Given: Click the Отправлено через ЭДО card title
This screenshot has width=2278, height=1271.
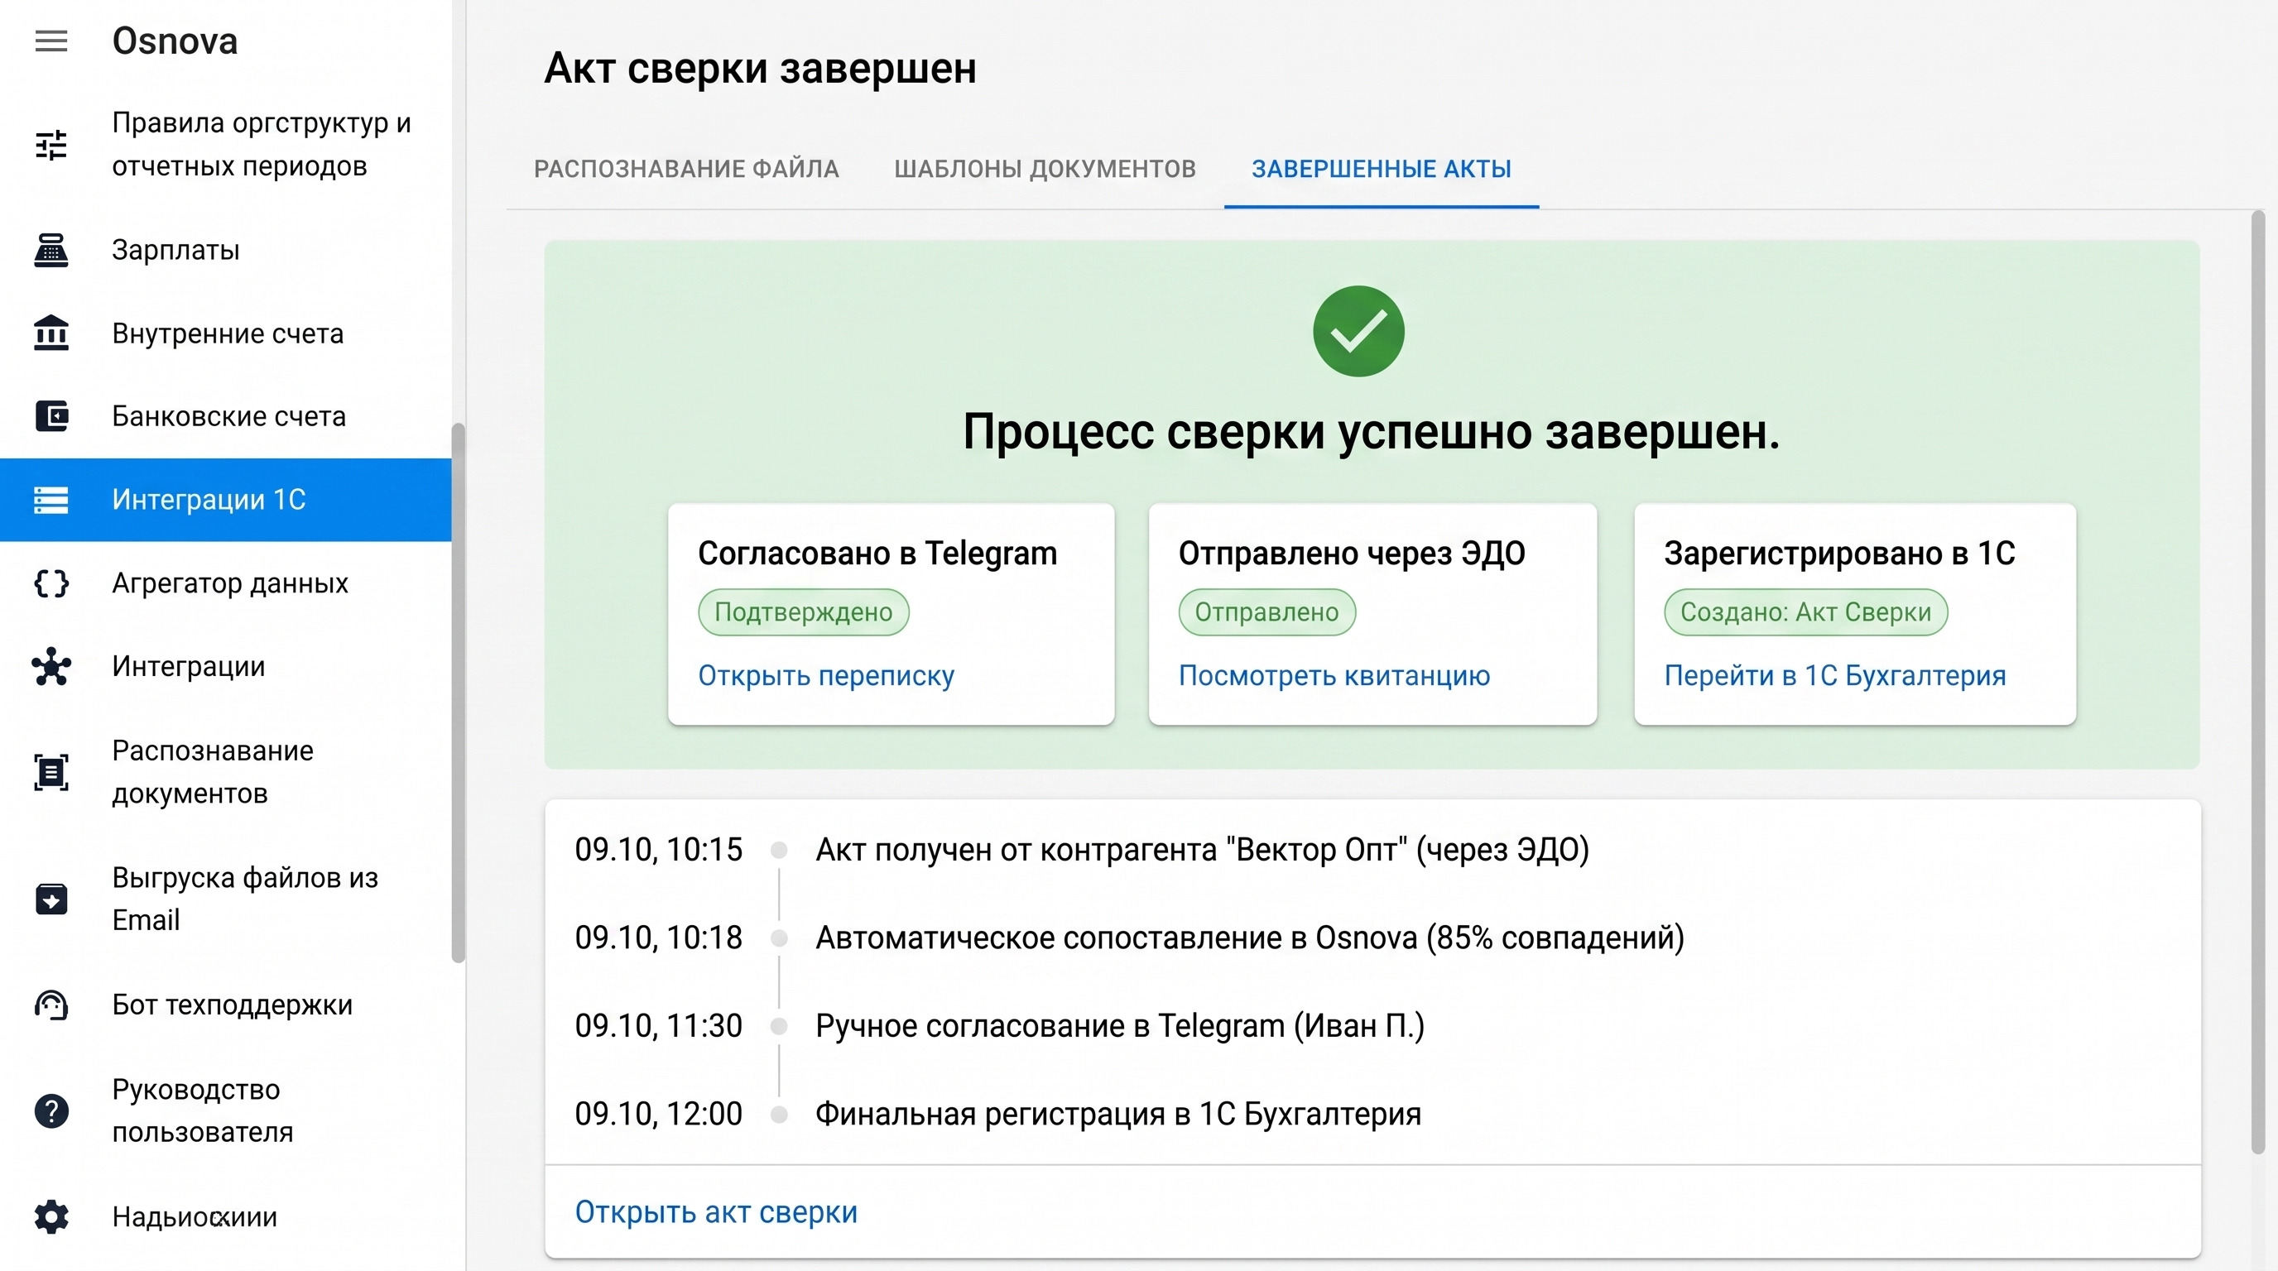Looking at the screenshot, I should pyautogui.click(x=1351, y=554).
